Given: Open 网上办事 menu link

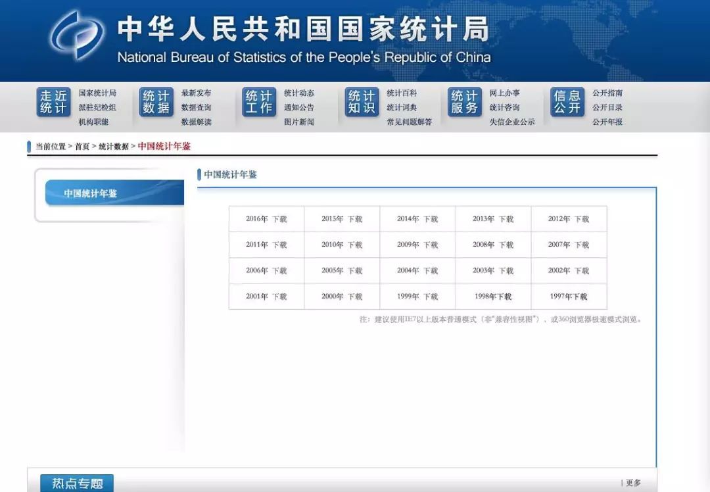Looking at the screenshot, I should [x=504, y=93].
